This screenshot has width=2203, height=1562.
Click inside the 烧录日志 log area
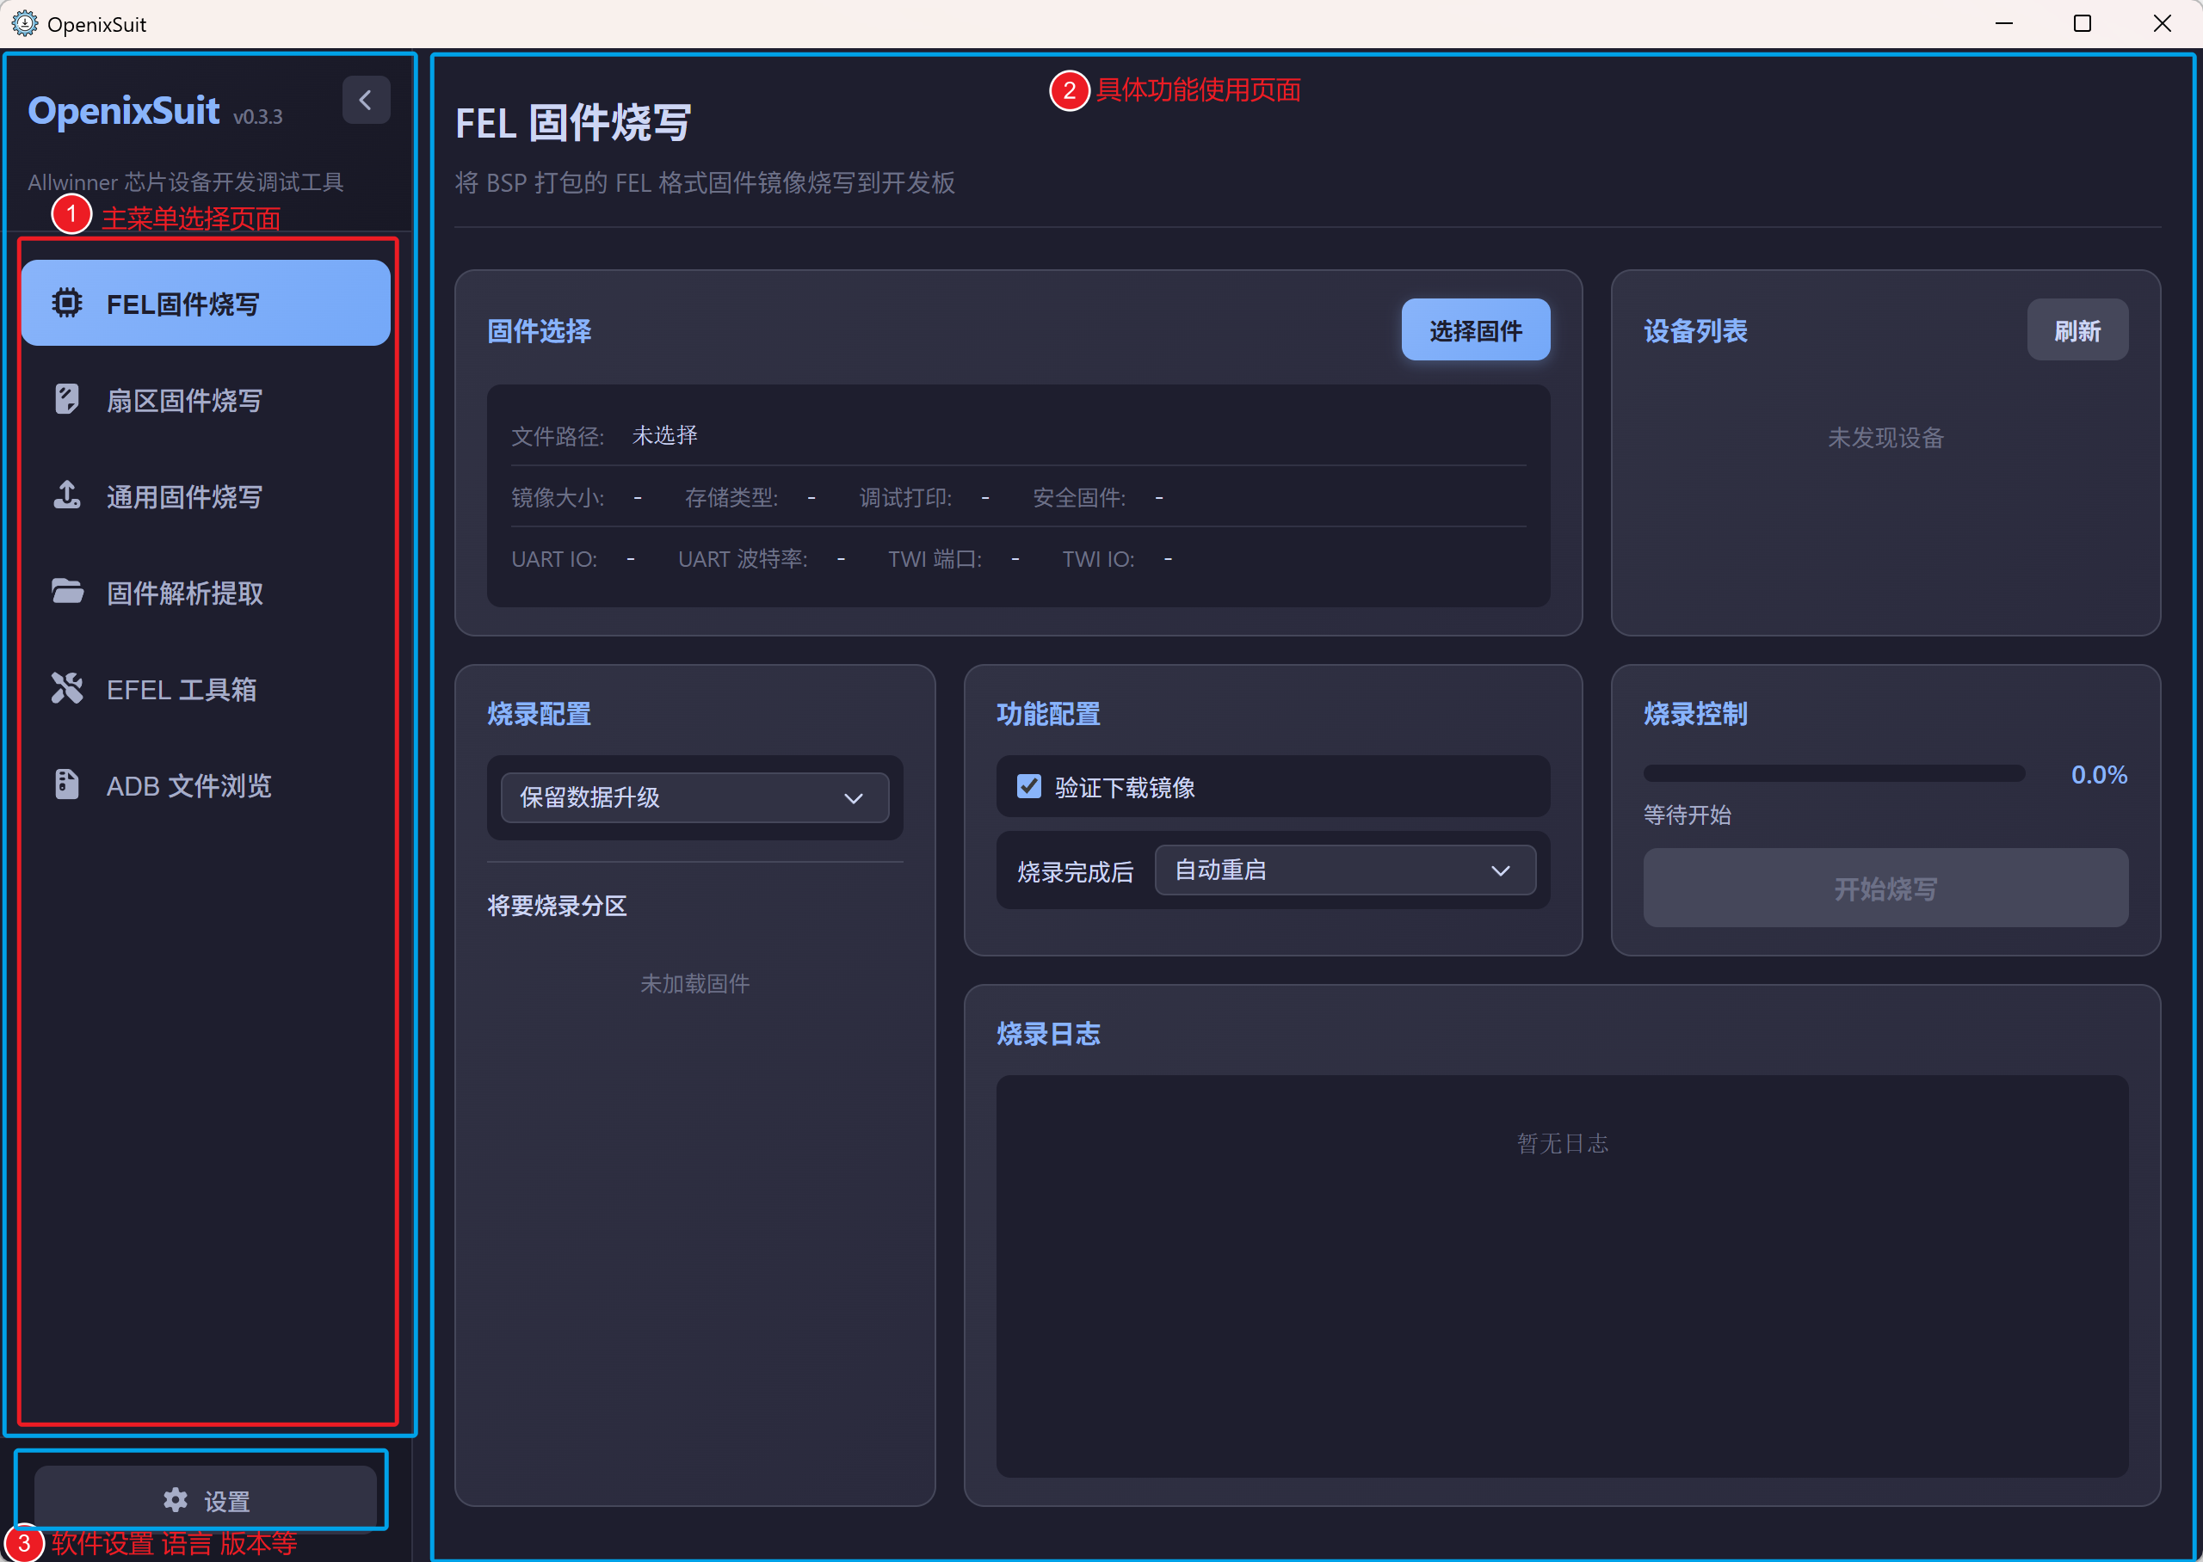pos(1561,1276)
